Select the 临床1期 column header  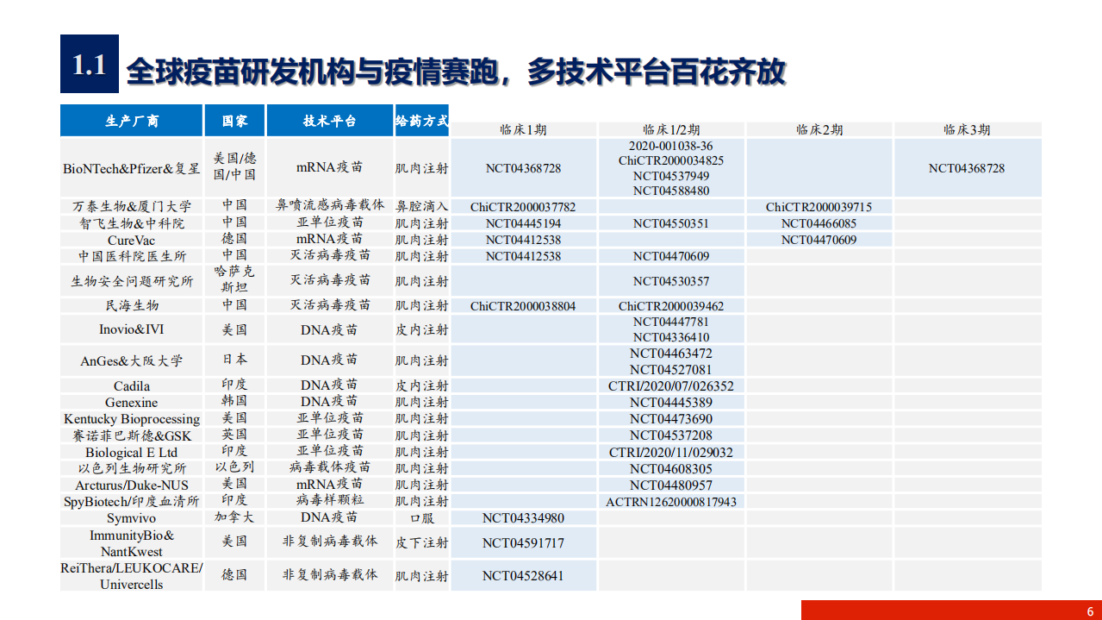527,128
